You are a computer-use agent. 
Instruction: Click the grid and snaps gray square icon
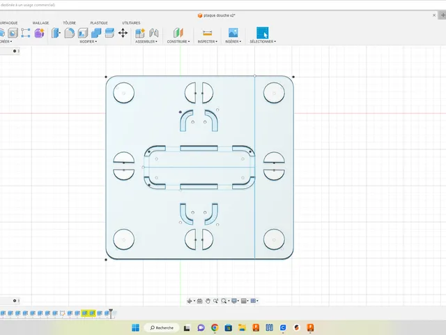coord(243,301)
